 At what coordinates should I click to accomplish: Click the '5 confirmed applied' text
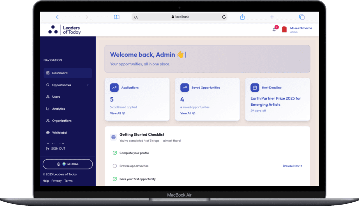123,107
